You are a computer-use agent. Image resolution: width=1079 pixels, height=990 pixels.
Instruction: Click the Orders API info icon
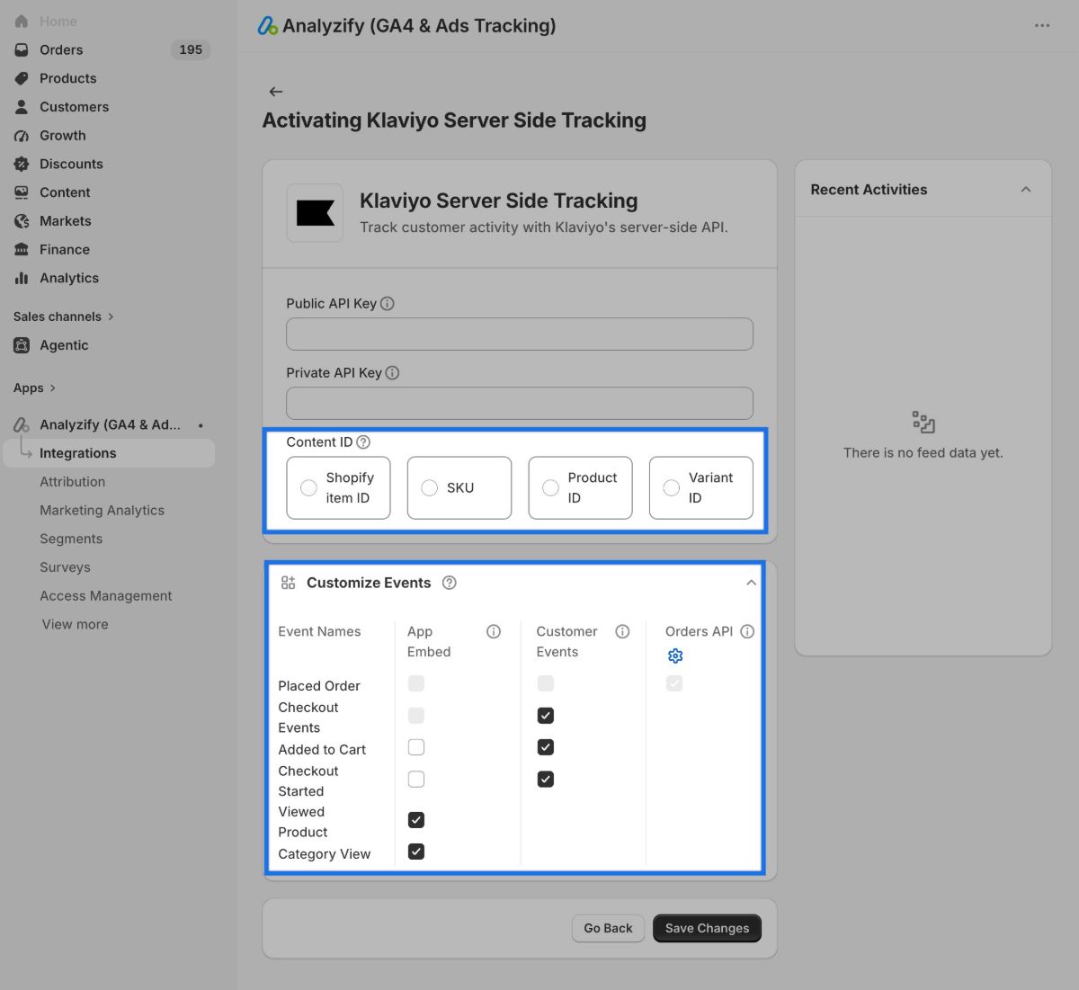click(x=747, y=631)
